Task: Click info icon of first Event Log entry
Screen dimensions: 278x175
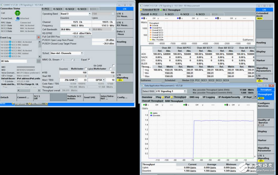Action: click(10, 42)
